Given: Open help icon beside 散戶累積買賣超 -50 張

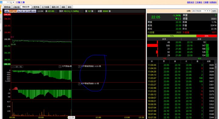Looking at the screenshot, I should (79, 84).
